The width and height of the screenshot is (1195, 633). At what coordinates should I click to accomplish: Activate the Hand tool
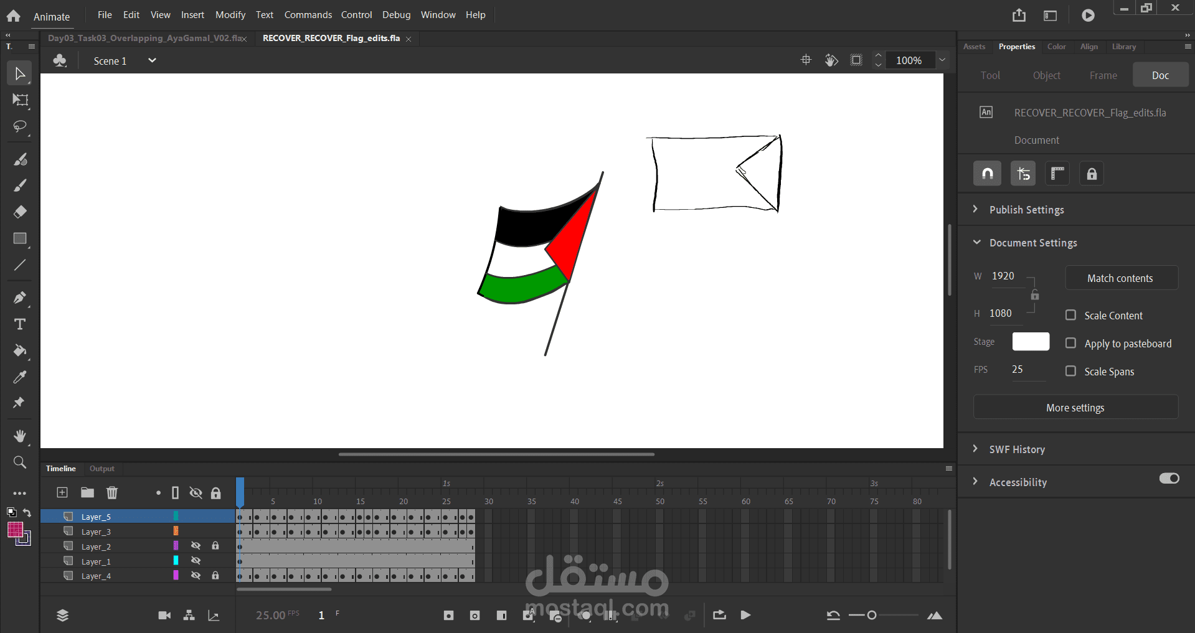(20, 436)
